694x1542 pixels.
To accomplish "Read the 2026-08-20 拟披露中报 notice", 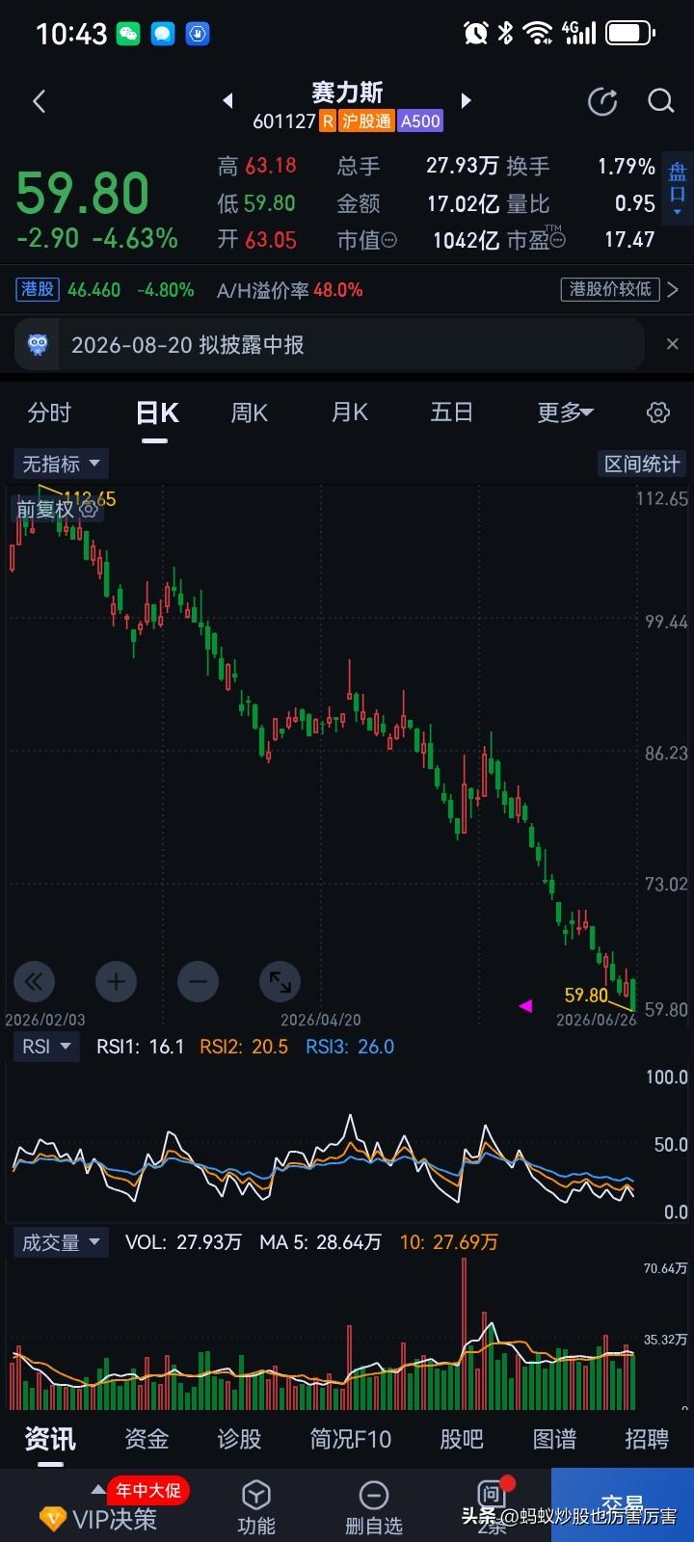I will pos(188,345).
